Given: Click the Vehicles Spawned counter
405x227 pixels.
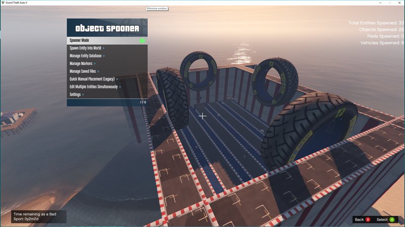Looking at the screenshot, I should click(382, 43).
